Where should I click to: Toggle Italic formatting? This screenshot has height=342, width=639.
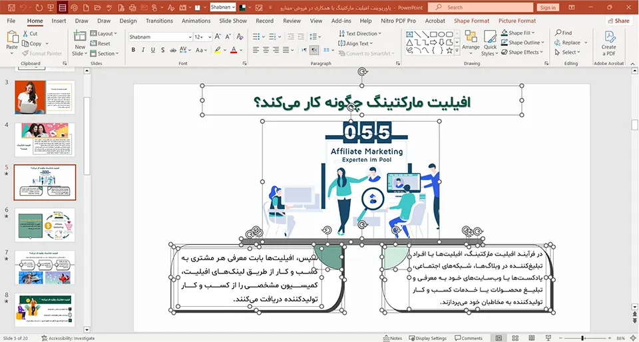(143, 50)
